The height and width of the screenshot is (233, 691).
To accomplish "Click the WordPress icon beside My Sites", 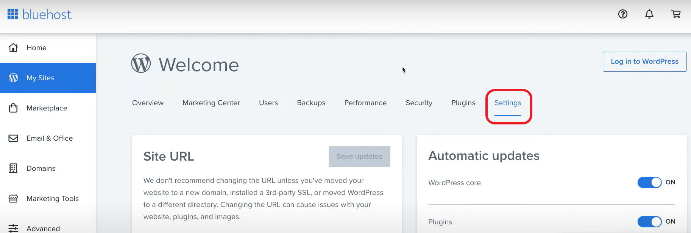I will (13, 78).
